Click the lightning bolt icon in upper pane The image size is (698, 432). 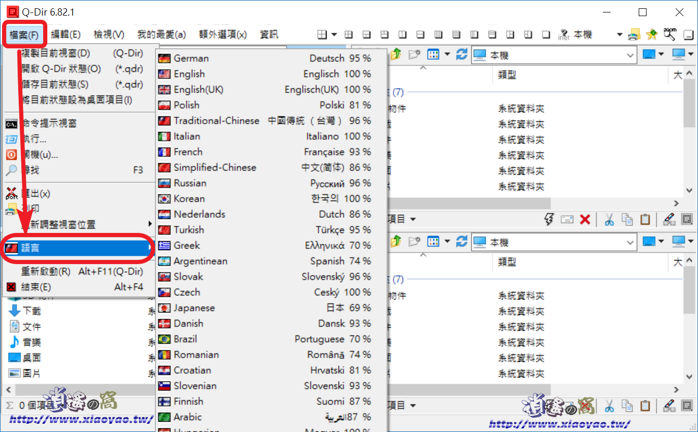click(x=549, y=219)
